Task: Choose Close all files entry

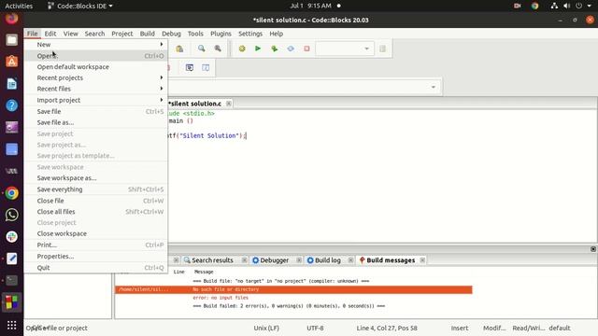Action: pyautogui.click(x=95, y=212)
